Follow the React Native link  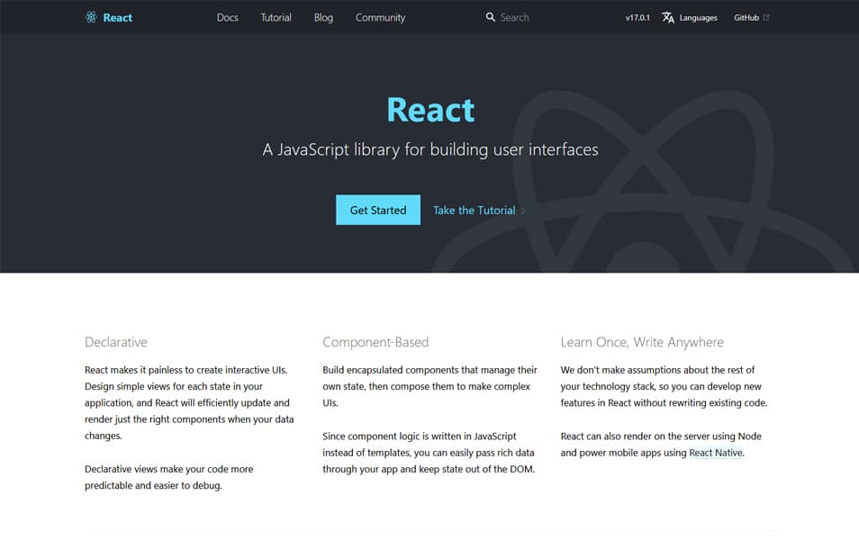(x=716, y=453)
